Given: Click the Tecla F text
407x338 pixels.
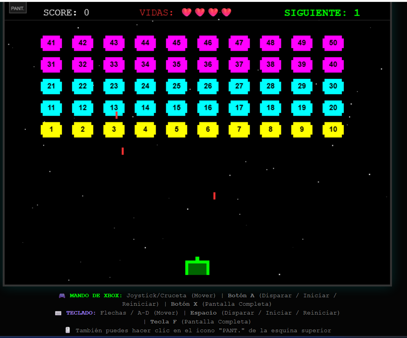Looking at the screenshot, I should click(163, 322).
